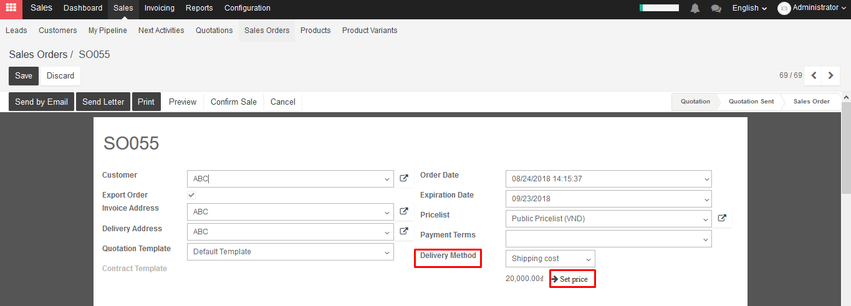Open the Invoicing menu
Viewport: 851px width, 306px height.
[x=160, y=8]
